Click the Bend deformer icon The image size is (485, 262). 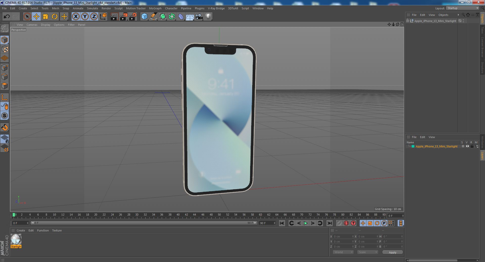[x=181, y=17]
